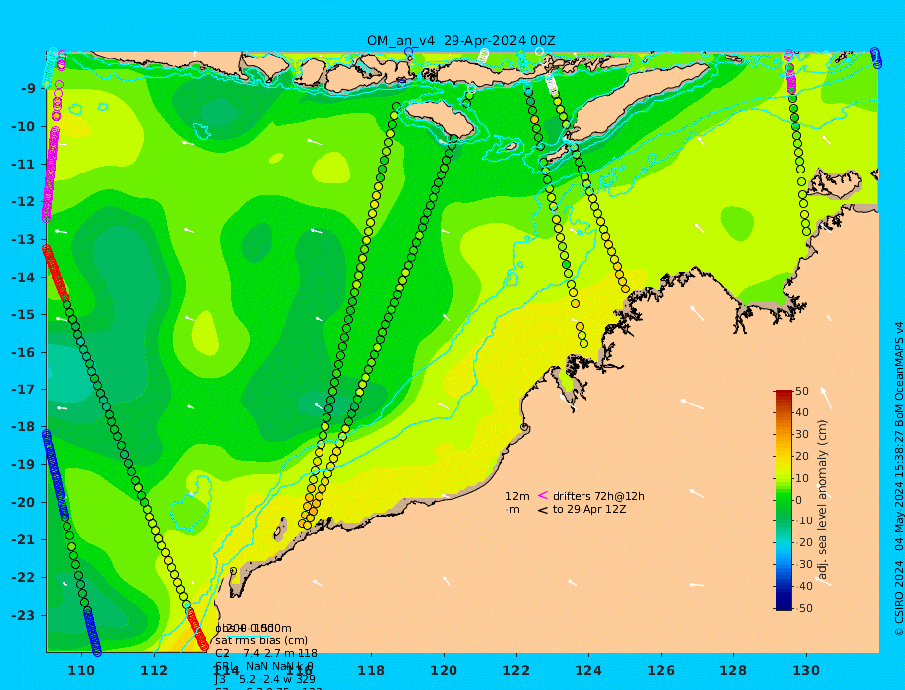
Task: Click latitude axis label -15
Action: click(x=24, y=314)
